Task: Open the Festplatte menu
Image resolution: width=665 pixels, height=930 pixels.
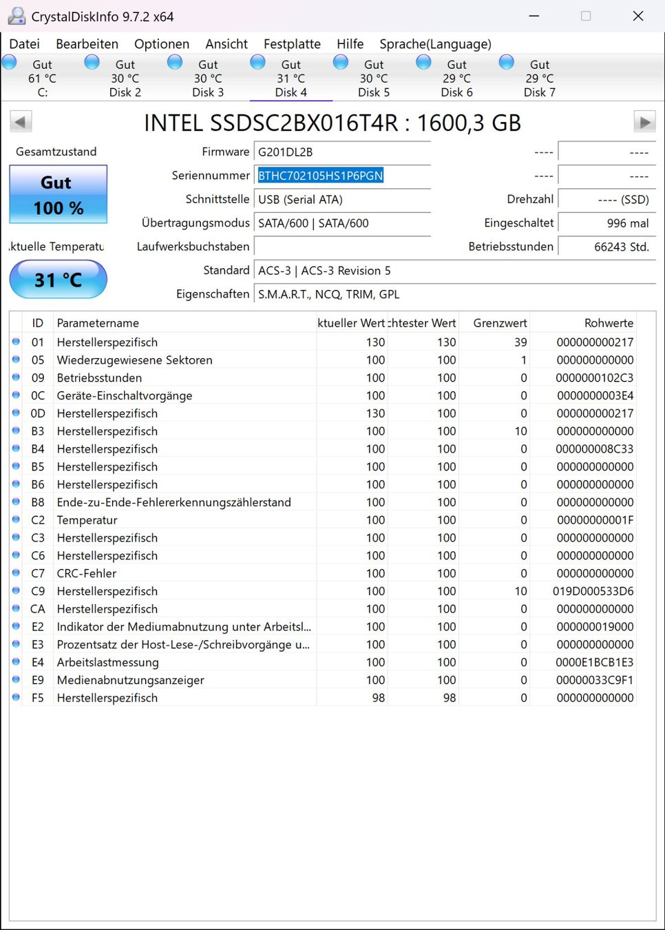Action: pos(292,44)
